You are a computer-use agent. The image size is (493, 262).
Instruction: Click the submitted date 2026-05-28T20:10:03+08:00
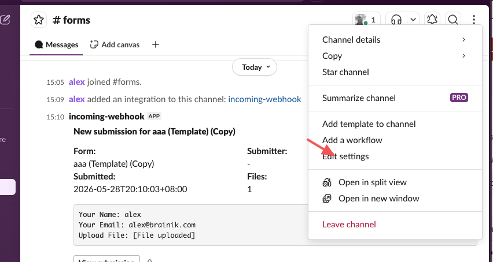pyautogui.click(x=130, y=189)
